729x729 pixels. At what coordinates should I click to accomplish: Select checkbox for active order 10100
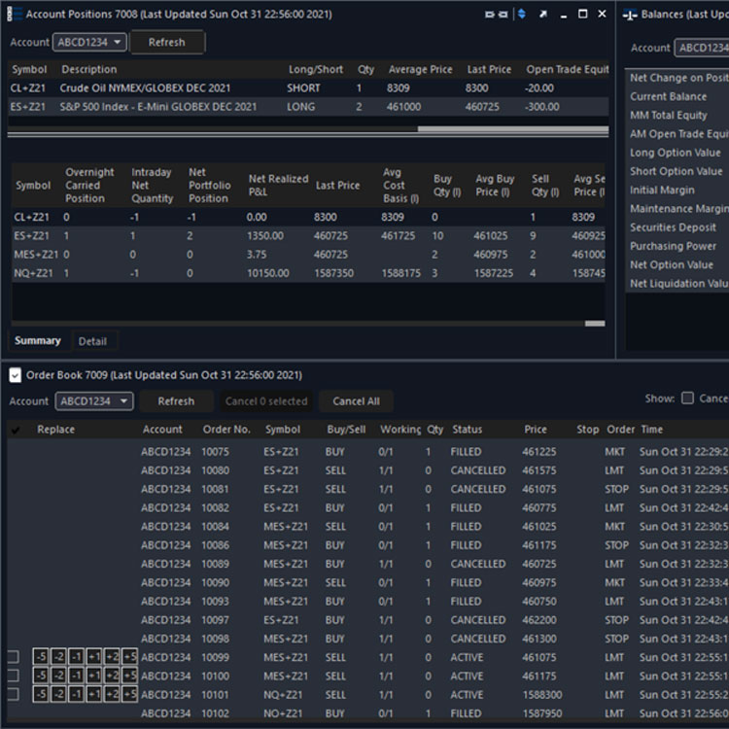point(14,676)
